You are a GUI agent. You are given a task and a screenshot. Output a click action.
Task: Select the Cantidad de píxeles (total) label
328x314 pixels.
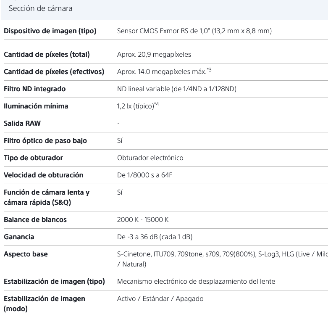coord(47,55)
